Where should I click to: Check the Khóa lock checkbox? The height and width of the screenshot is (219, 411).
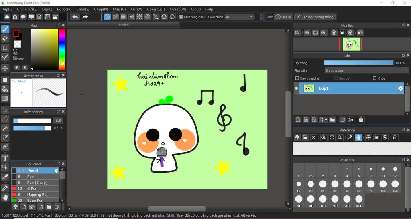(375, 78)
